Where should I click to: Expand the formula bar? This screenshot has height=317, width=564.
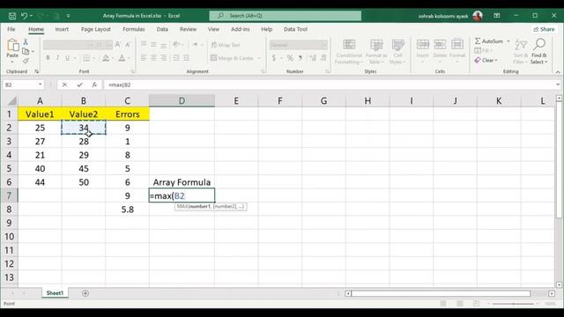coord(558,85)
